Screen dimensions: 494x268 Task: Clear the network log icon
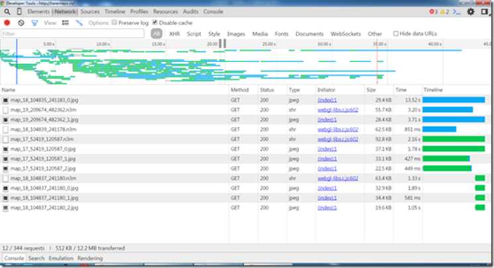21,22
